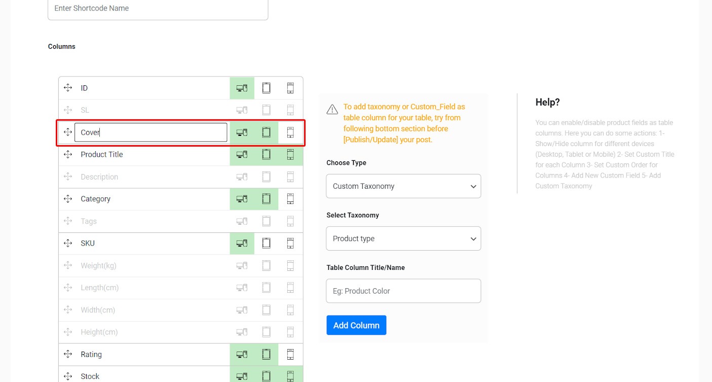The image size is (712, 382).
Task: Click the Help? heading
Action: pos(548,102)
